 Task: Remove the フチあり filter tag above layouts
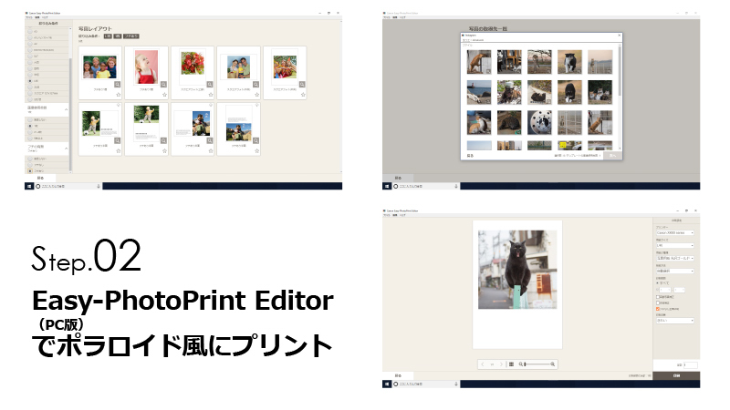[x=130, y=36]
